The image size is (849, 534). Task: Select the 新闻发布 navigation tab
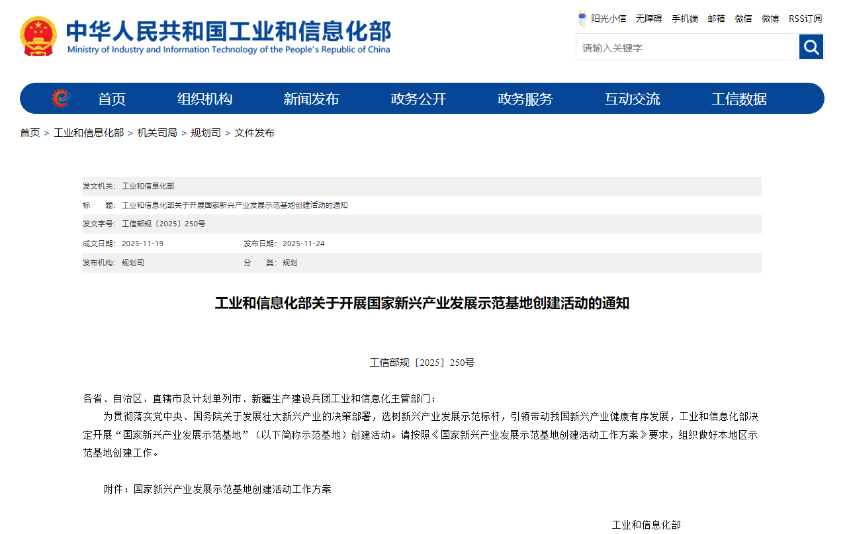pos(311,99)
